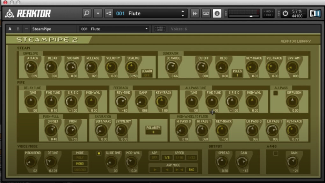Toggle the Legato OFF switch
The height and width of the screenshot is (183, 325).
pos(147,75)
